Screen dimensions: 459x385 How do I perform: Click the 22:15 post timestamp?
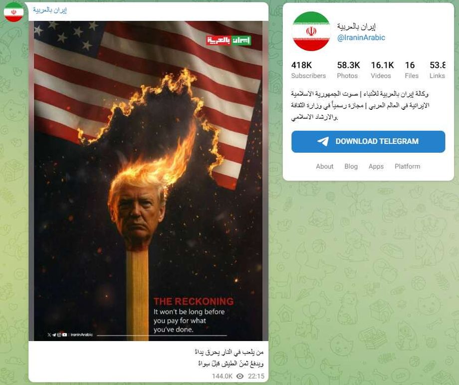(x=256, y=376)
